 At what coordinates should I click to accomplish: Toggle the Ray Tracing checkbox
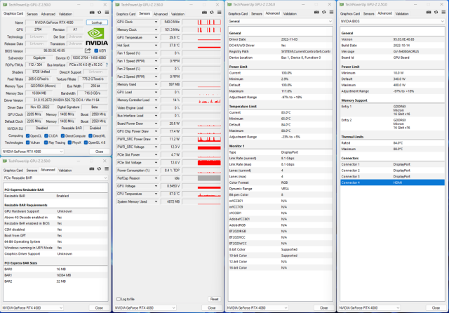(46, 142)
